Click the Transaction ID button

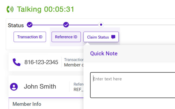pyautogui.click(x=30, y=37)
